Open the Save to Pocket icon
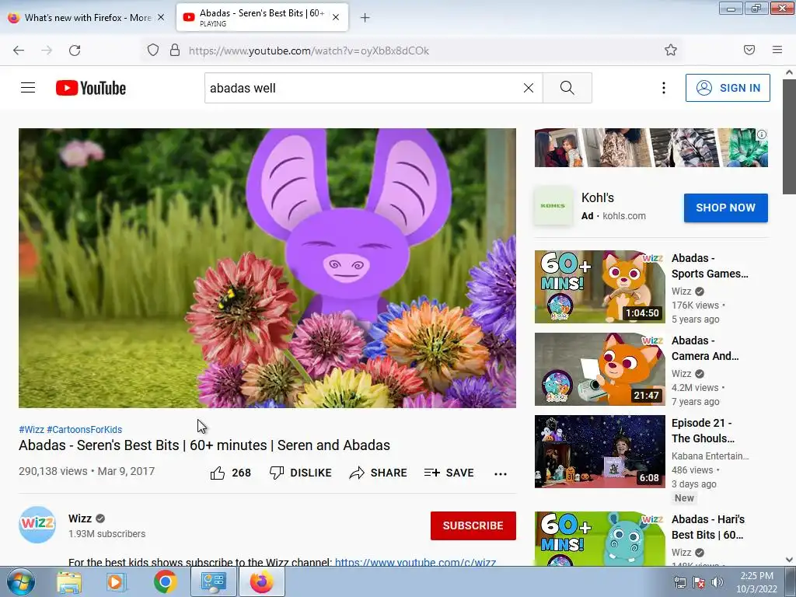 tap(749, 50)
